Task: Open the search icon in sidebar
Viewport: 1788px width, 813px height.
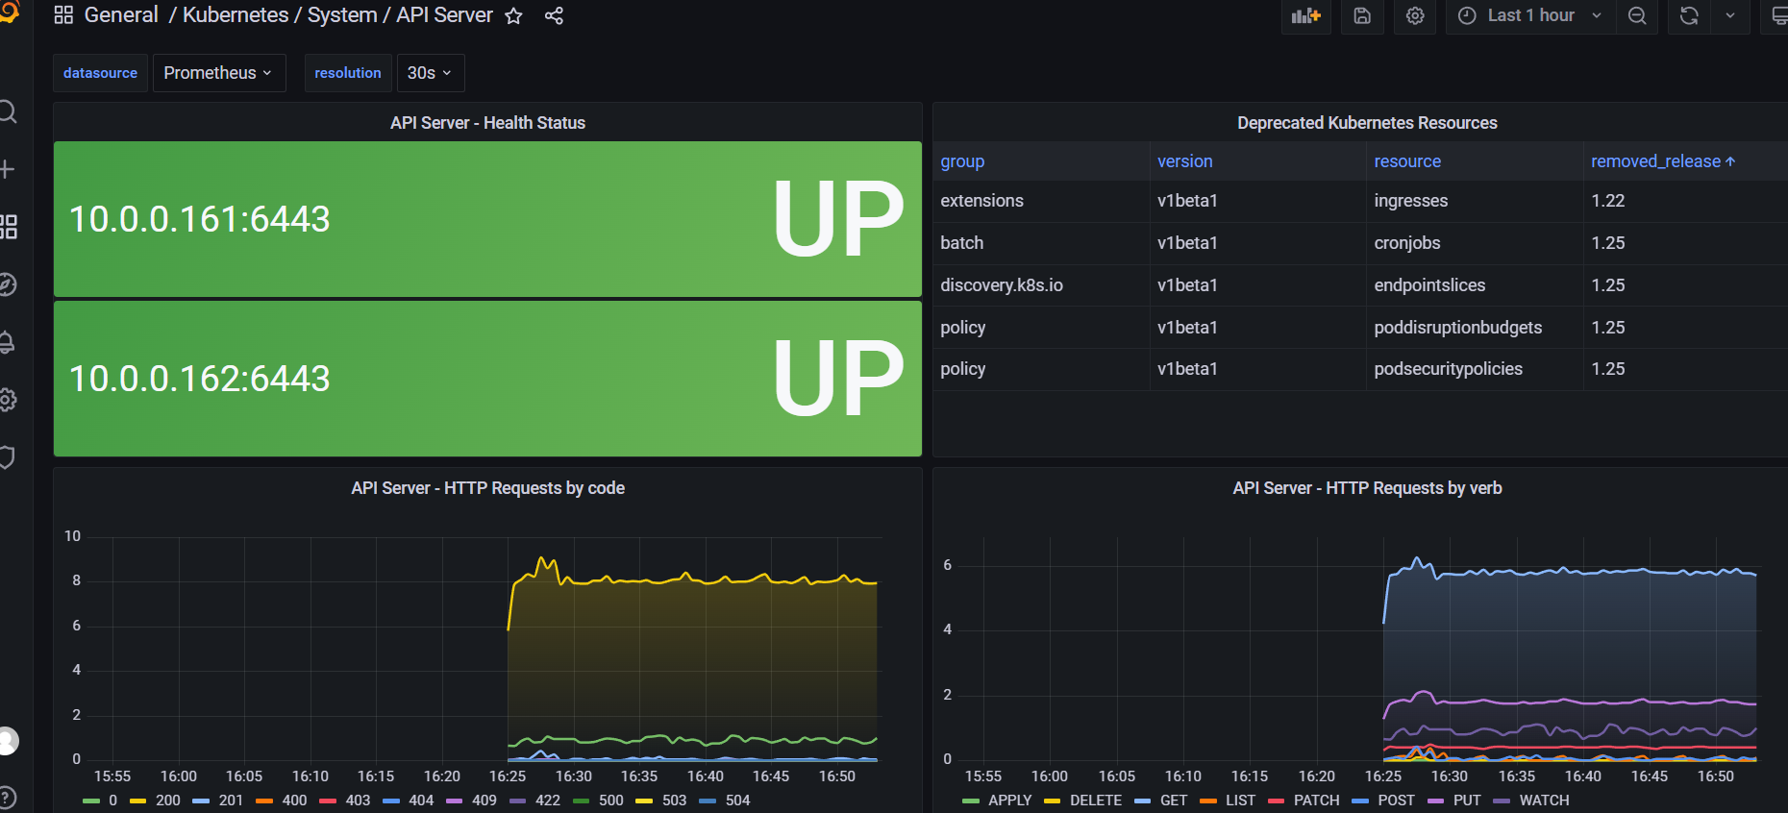Action: (7, 111)
